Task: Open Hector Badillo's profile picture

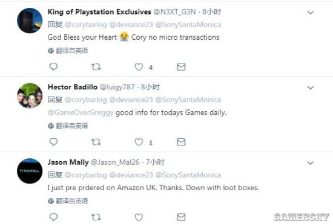Action: (30, 95)
